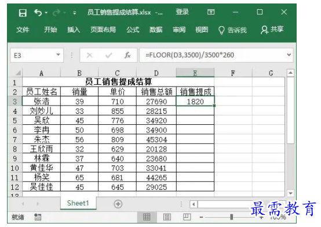Click header cell 销售提成
Screen dimensions: 321x227
195,92
